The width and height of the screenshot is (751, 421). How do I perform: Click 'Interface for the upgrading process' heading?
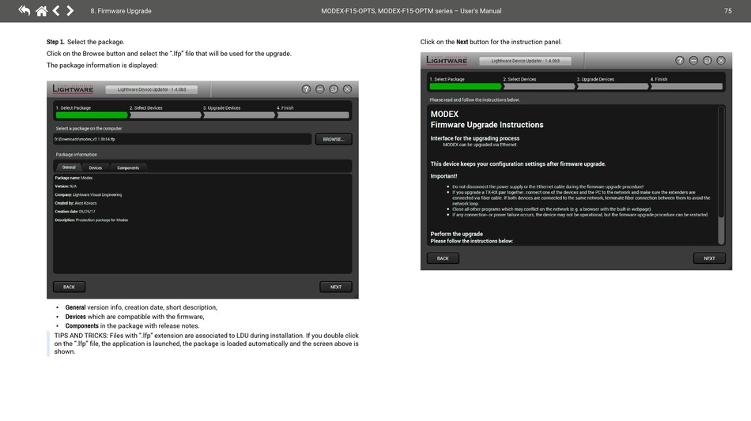[x=474, y=138]
